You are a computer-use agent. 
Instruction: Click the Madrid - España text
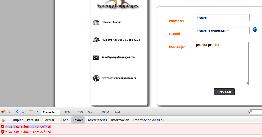(x=112, y=22)
